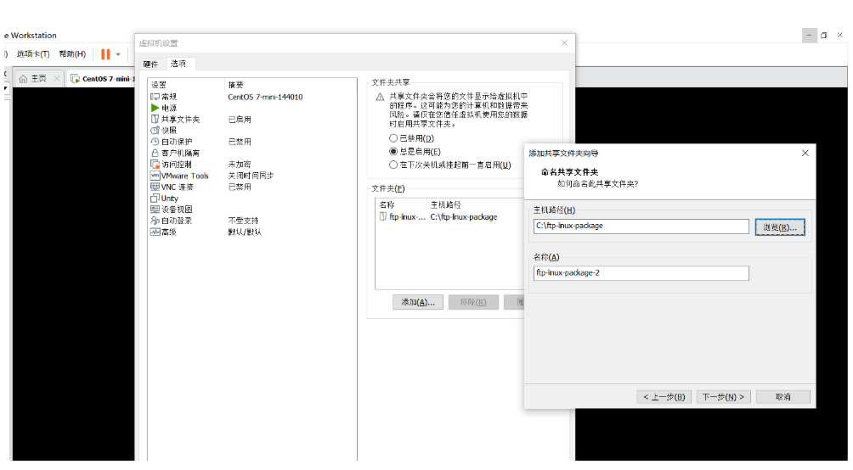Click the CentOS 7 VM tab icon
Screen dimensions: 853x470
coord(75,79)
